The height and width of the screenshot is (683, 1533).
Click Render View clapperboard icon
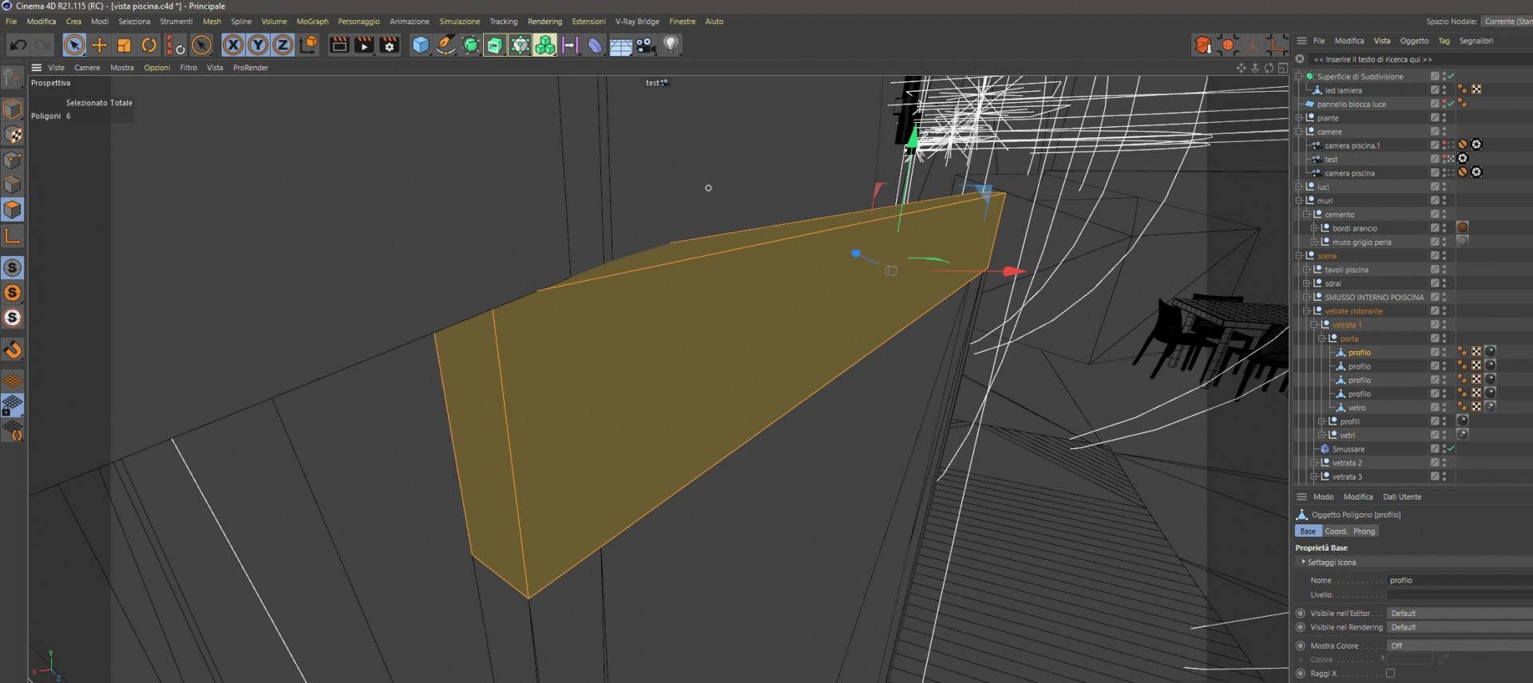(339, 45)
